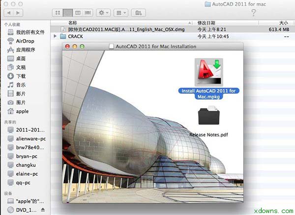Open the Arrange items dropdown
Image resolution: width=295 pixels, height=215 pixels.
coord(121,13)
